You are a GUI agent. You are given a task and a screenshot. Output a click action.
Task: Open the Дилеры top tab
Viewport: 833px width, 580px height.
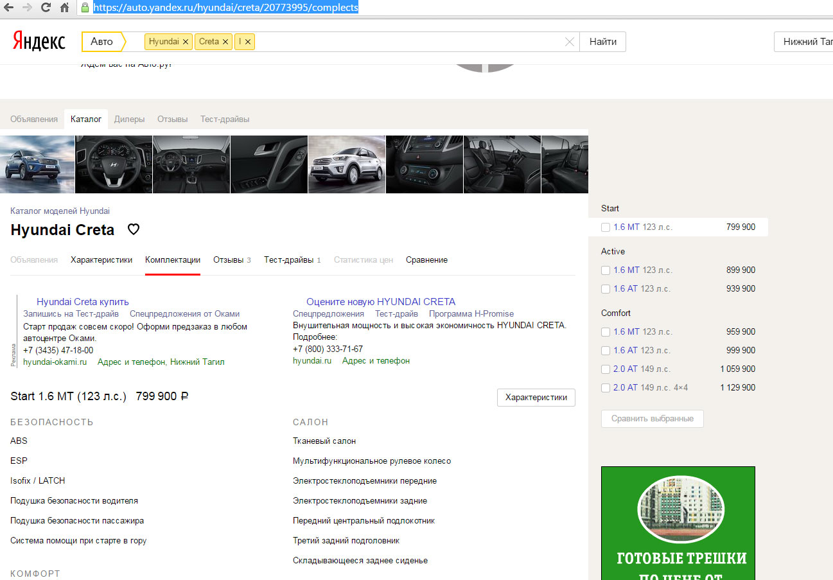point(129,119)
